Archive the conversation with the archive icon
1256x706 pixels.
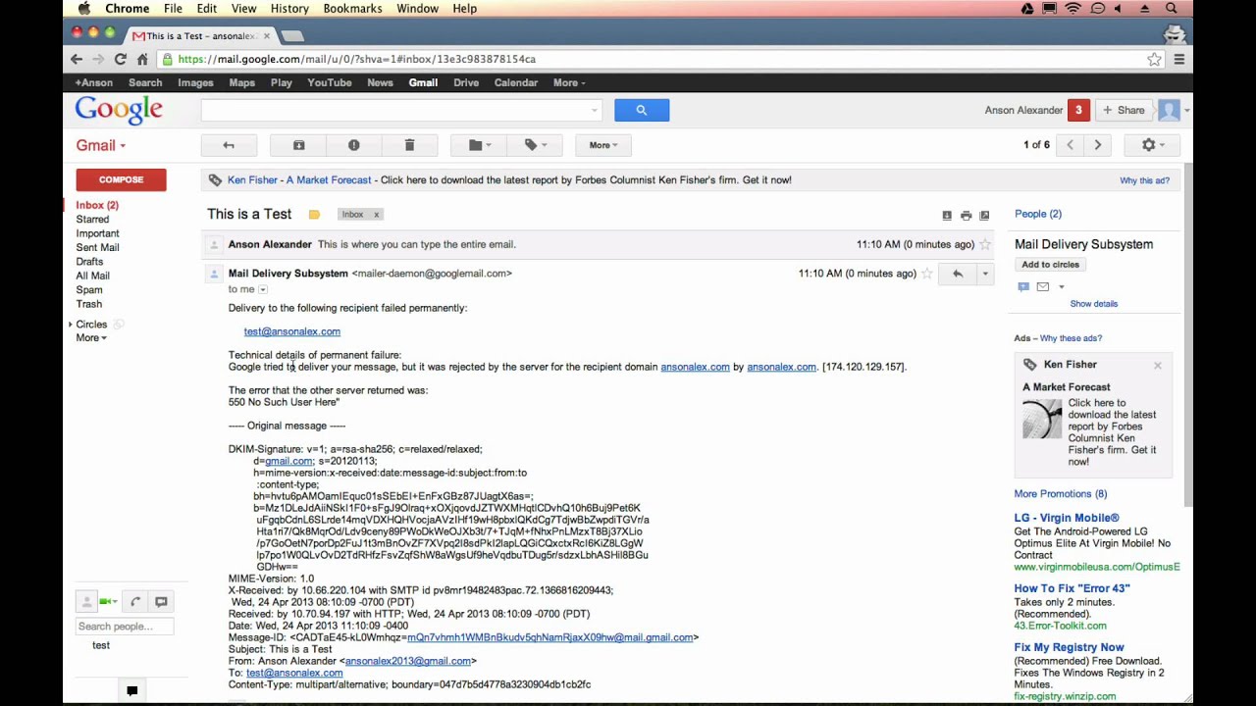pos(298,145)
